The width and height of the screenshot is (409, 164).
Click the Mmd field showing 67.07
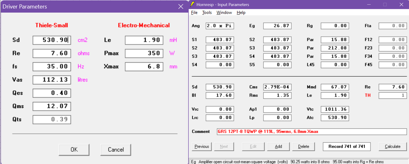click(335, 87)
